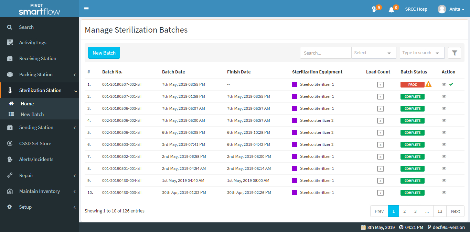Open the notifications bell icon
This screenshot has height=232, width=470.
(x=391, y=9)
